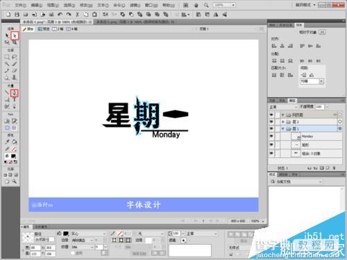Click the Delete selection trash icon in layers
Image resolution: width=347 pixels, height=260 pixels.
coord(334,168)
